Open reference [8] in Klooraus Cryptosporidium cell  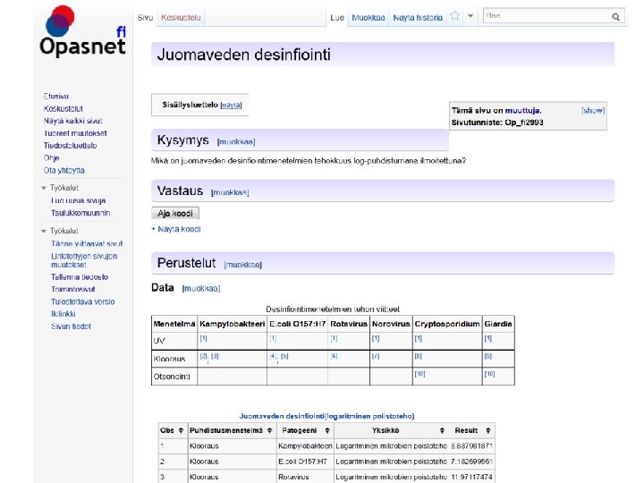(418, 356)
